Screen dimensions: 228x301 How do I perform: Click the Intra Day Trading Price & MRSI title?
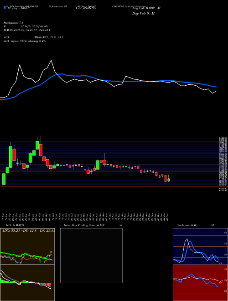coord(93,225)
